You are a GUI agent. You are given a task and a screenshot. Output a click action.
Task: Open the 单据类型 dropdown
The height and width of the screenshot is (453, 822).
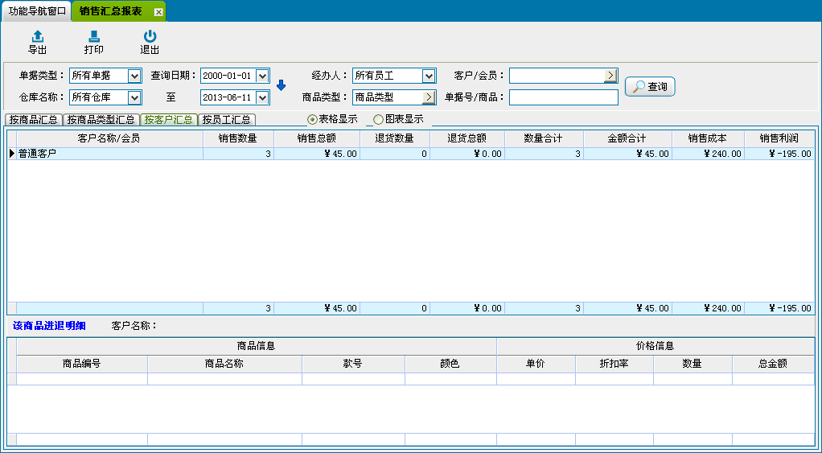pos(134,76)
